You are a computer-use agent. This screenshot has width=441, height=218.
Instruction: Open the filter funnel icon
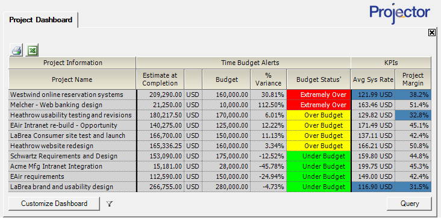[x=110, y=204]
